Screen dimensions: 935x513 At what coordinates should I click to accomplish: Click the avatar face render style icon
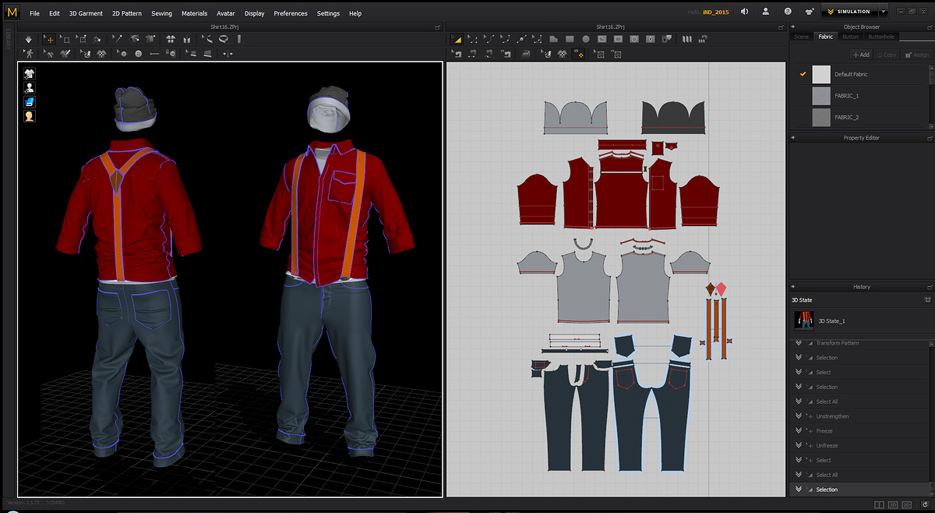coord(29,116)
